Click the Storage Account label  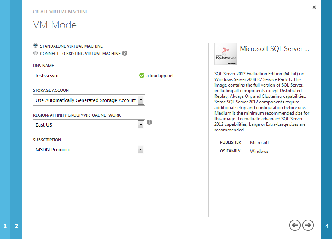tap(52, 90)
